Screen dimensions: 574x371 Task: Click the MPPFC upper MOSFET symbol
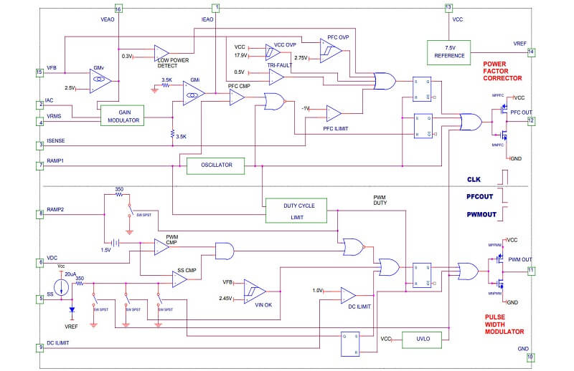(x=503, y=109)
